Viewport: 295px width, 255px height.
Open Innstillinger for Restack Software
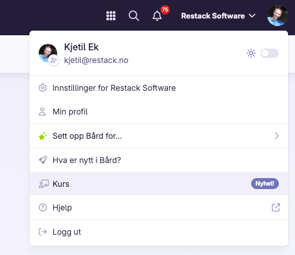click(x=159, y=88)
